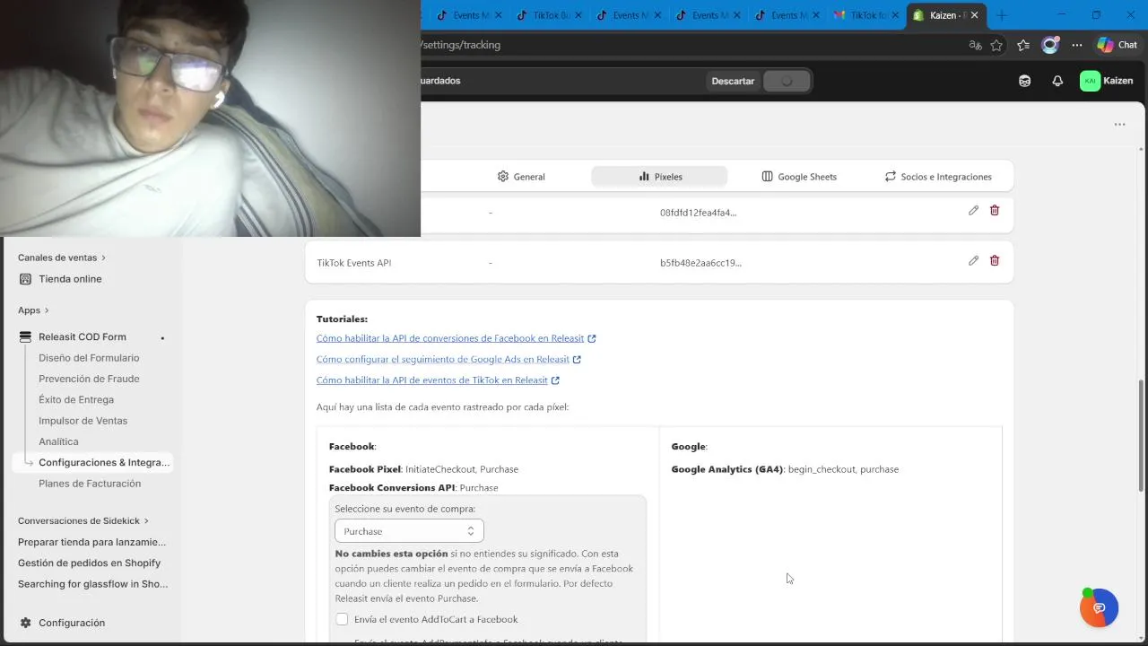Image resolution: width=1148 pixels, height=646 pixels.
Task: Open browser settings and more menu
Action: point(1077,45)
